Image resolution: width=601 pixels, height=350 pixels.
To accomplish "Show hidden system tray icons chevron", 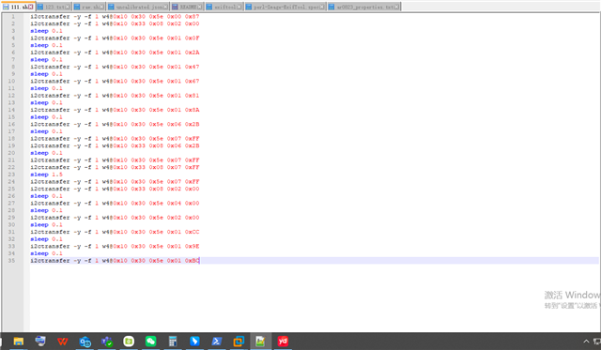I will click(x=586, y=342).
